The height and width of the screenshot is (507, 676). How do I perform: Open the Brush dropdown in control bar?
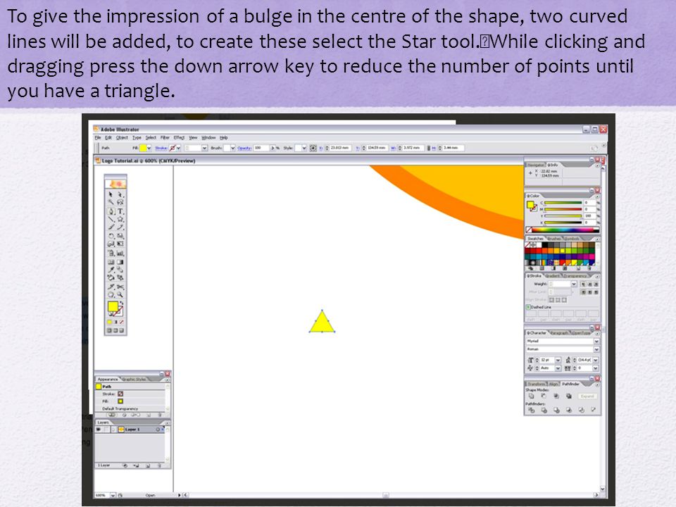233,148
